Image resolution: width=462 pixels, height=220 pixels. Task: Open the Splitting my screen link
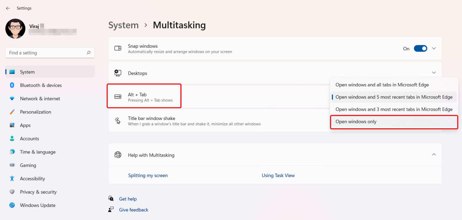pyautogui.click(x=148, y=176)
